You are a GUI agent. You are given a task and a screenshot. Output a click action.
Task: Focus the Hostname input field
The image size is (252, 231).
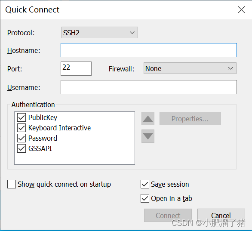pyautogui.click(x=149, y=50)
